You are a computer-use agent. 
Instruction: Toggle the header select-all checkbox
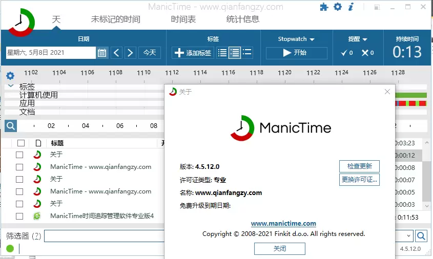(21, 143)
